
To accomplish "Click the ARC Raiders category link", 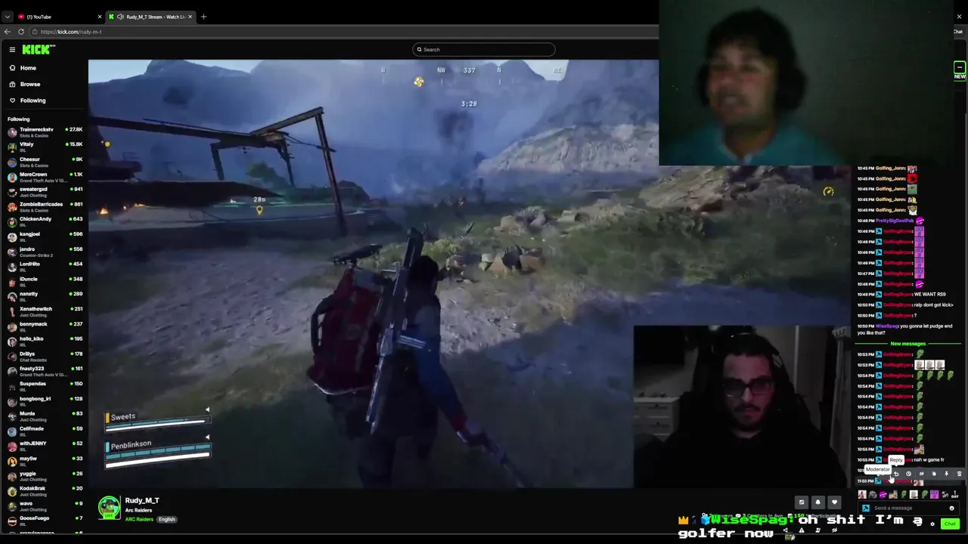I will (x=139, y=519).
